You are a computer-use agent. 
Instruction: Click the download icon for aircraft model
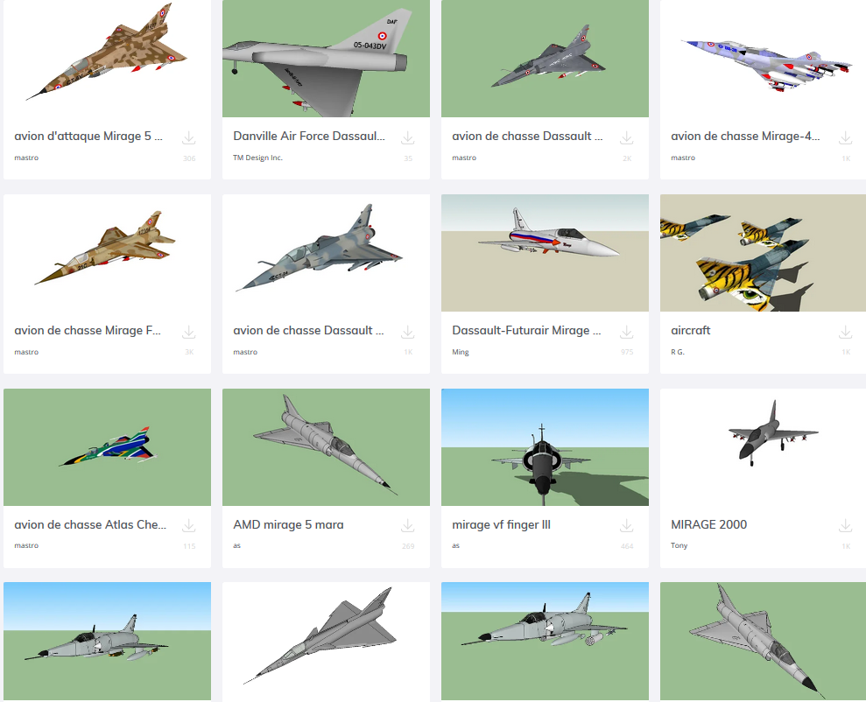845,333
